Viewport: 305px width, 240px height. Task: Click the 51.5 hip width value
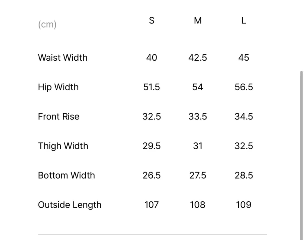coord(152,87)
